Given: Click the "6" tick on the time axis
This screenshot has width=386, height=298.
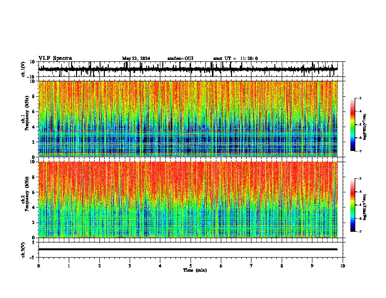Looking at the screenshot, I should (221, 266).
